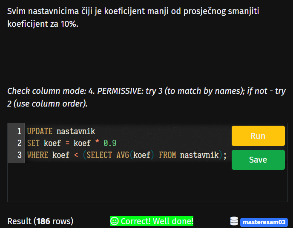Click the Result (186 rows) label
Image resolution: width=293 pixels, height=228 pixels.
coord(40,221)
